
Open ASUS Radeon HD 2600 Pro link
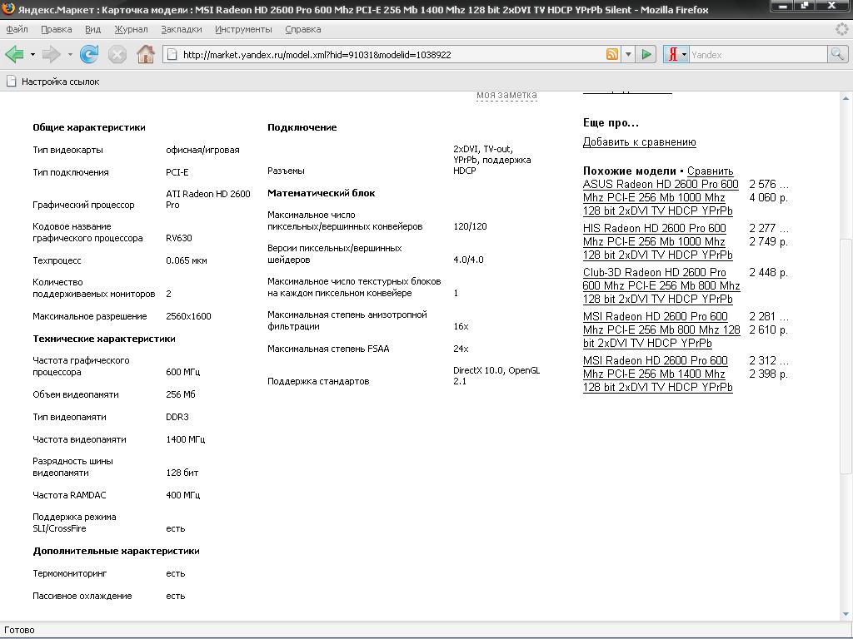tap(661, 197)
